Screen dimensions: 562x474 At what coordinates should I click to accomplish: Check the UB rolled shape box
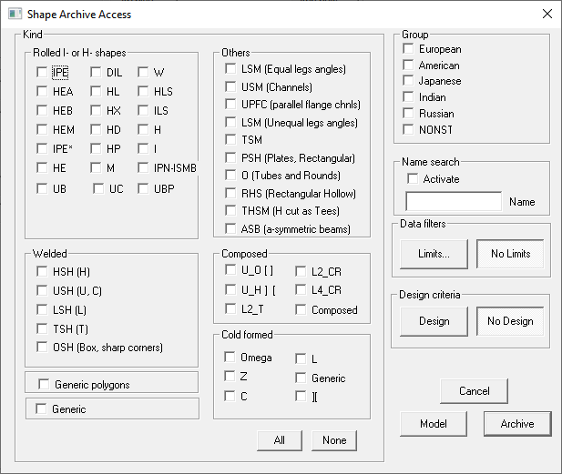click(42, 188)
